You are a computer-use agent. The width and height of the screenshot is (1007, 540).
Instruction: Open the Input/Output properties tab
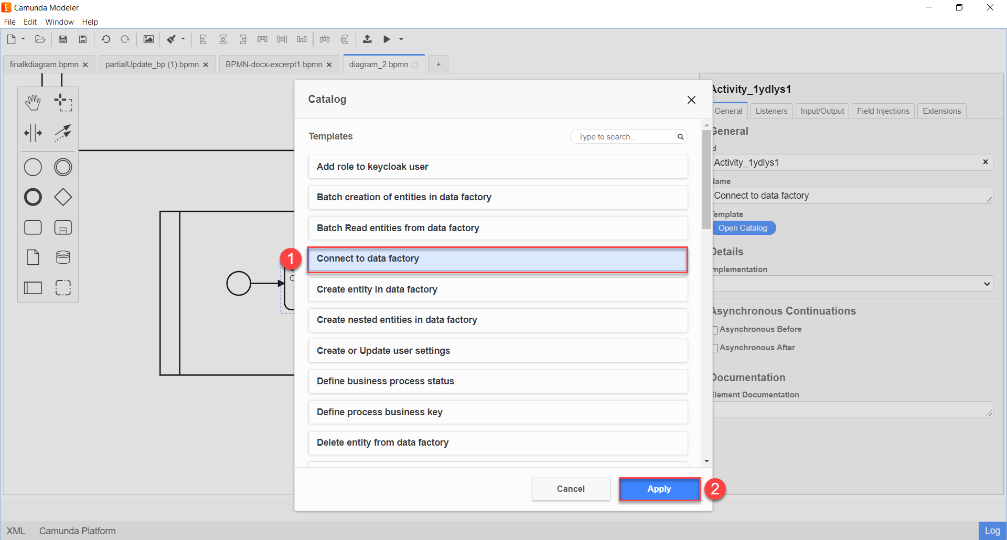(822, 111)
